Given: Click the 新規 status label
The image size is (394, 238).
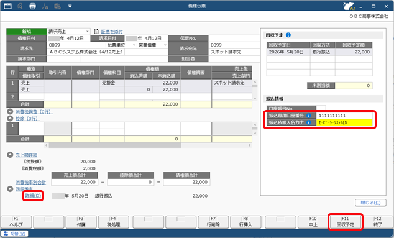Looking at the screenshot, I should 26,32.
